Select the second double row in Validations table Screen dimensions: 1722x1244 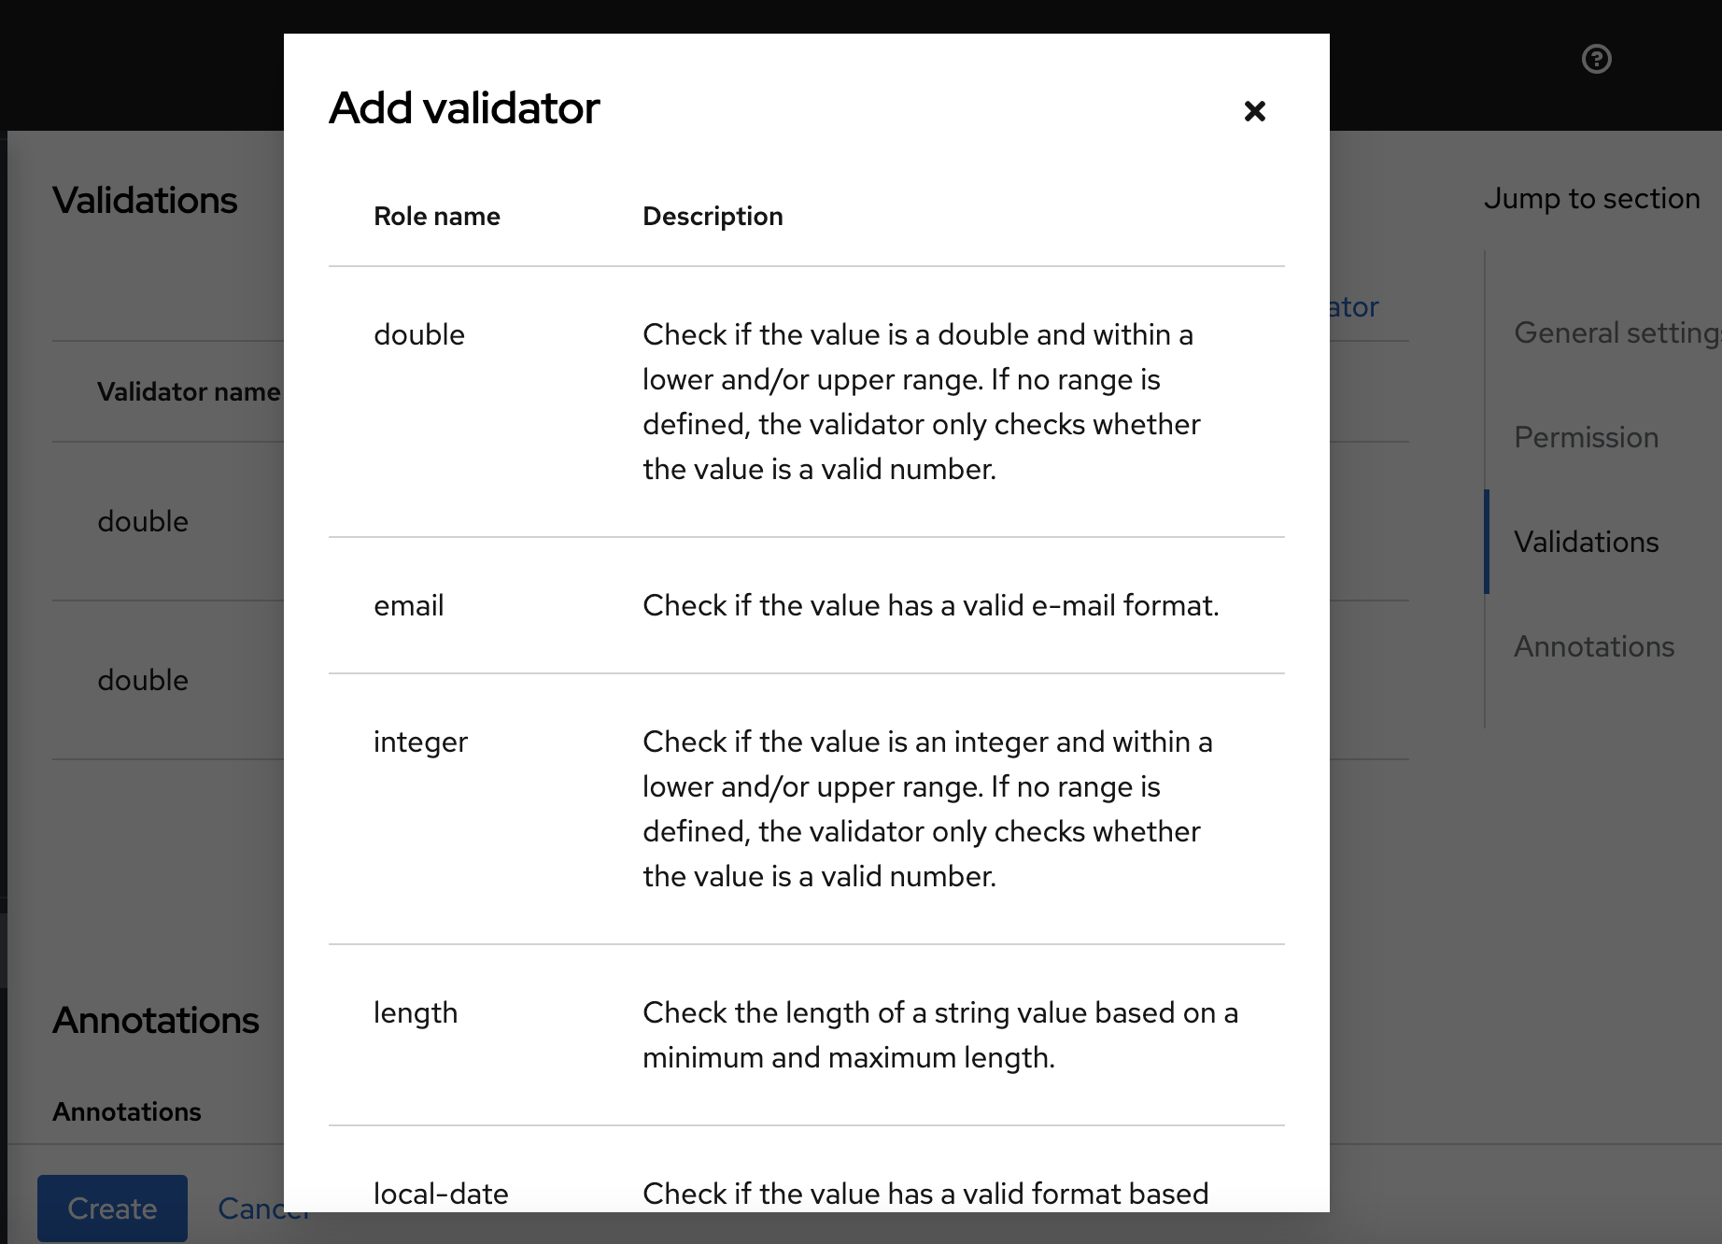point(143,680)
